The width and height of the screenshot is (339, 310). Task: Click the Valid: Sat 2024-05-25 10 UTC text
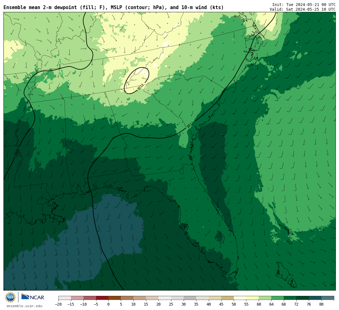click(303, 9)
